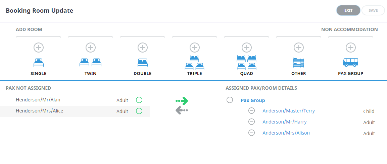Open Anderson/Mr/Harry passenger link
This screenshot has width=387, height=164.
click(285, 122)
